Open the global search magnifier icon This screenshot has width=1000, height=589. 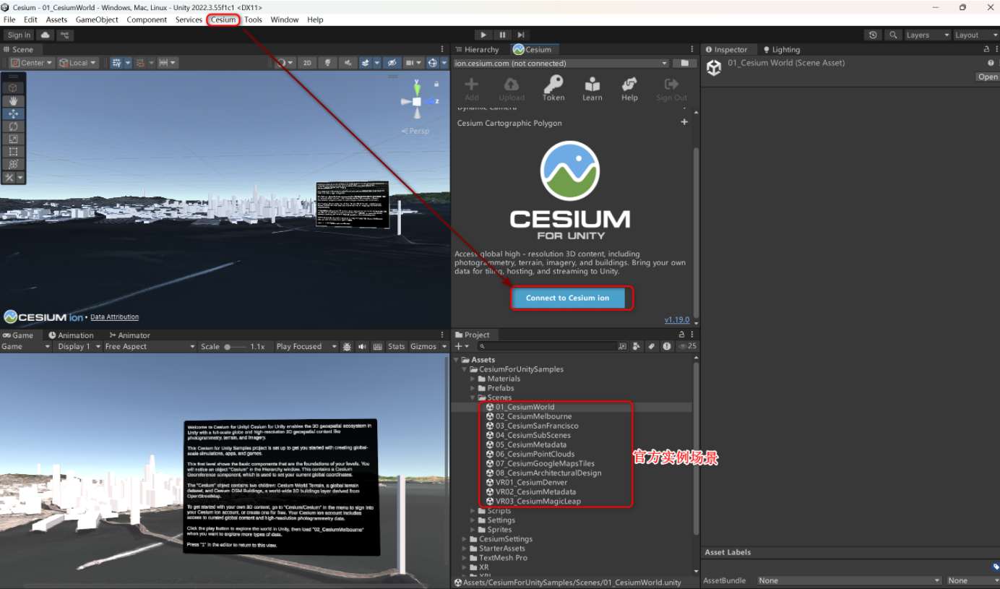[894, 35]
